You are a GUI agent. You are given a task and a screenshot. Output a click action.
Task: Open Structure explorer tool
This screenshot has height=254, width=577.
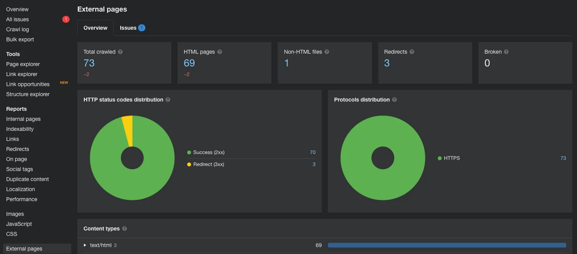click(28, 94)
